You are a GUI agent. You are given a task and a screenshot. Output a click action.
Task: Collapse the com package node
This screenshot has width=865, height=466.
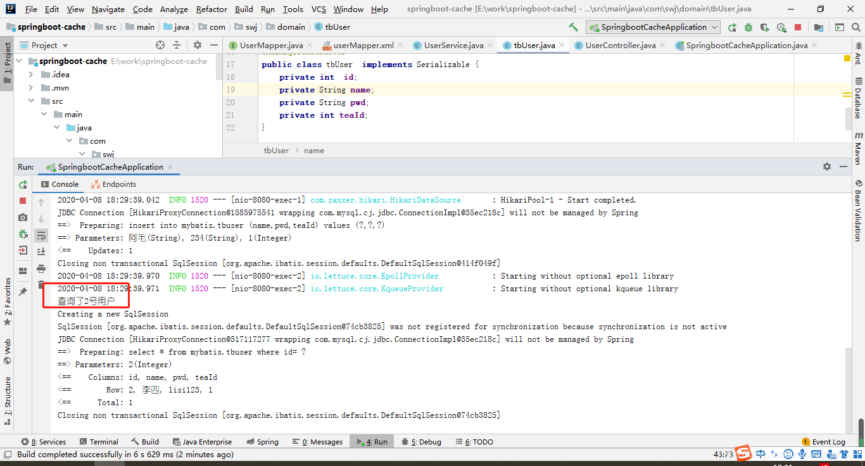69,141
